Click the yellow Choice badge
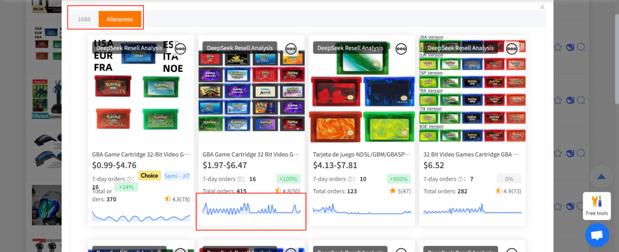Image resolution: width=619 pixels, height=252 pixels. (x=149, y=176)
